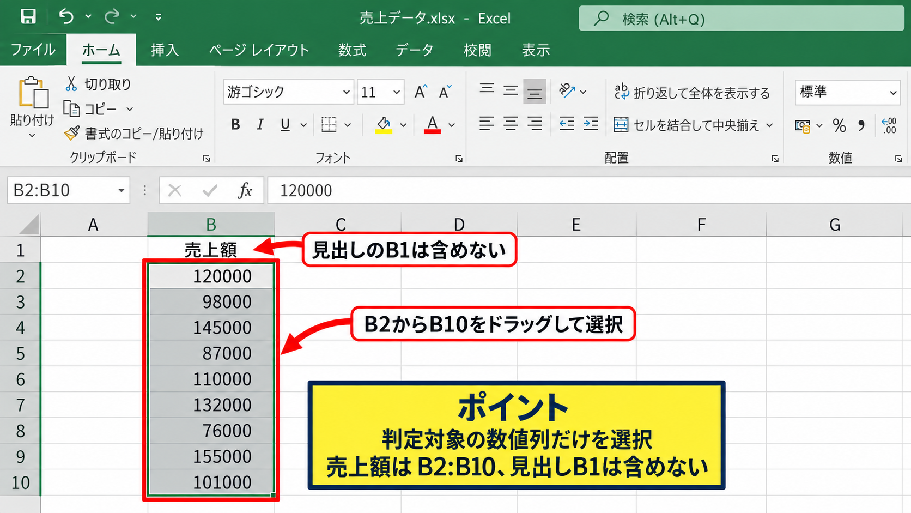Screen dimensions: 911x513
Task: Open the 游ゴシック font name dropdown
Action: click(x=346, y=92)
